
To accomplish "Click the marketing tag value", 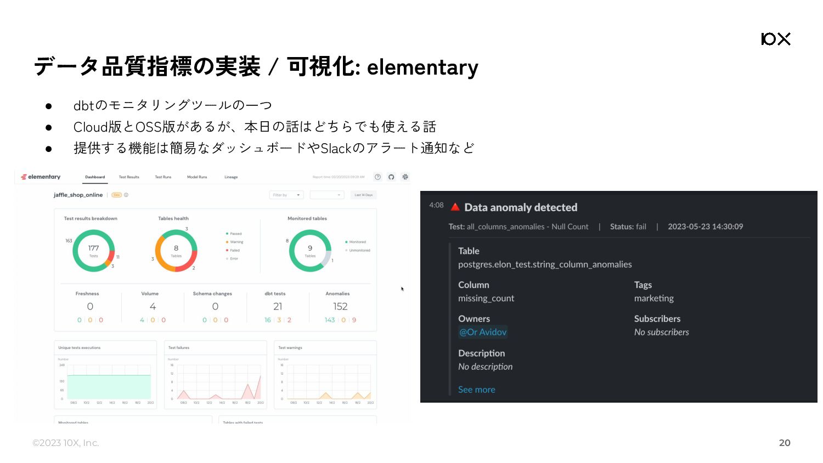I will tap(654, 298).
